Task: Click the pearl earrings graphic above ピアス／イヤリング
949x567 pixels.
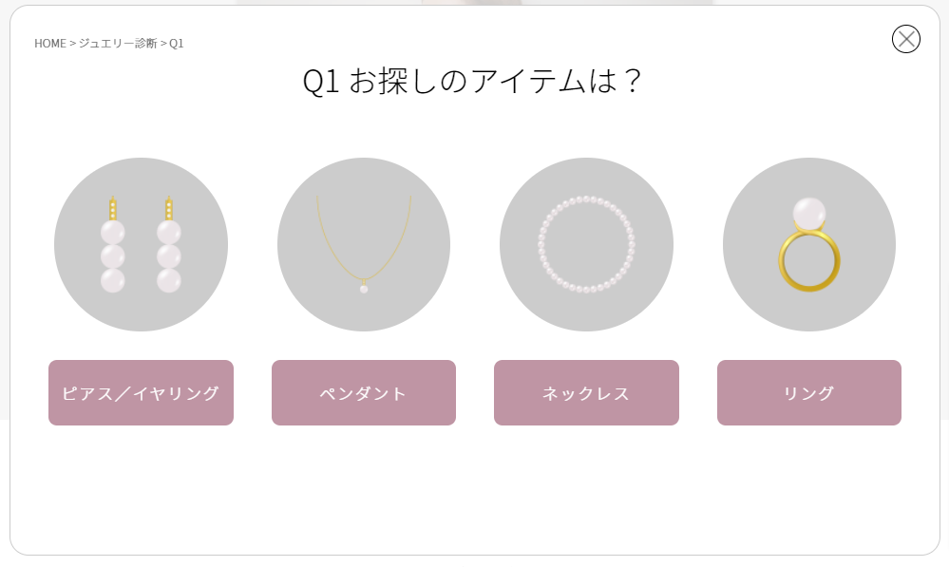Action: pos(141,244)
